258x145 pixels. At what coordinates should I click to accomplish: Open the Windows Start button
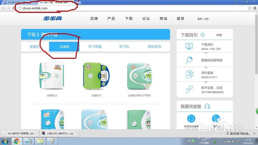5,141
